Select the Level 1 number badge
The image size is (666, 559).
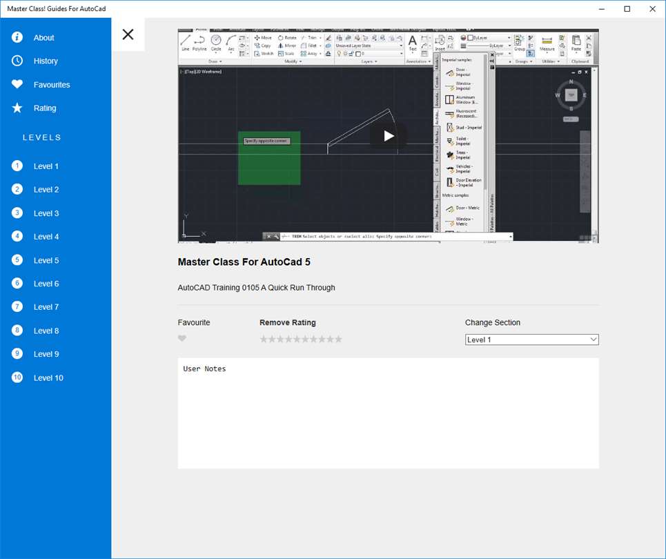(17, 166)
